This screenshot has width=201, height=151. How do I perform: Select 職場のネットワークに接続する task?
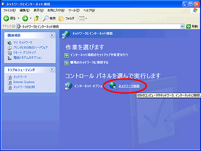[89, 62]
